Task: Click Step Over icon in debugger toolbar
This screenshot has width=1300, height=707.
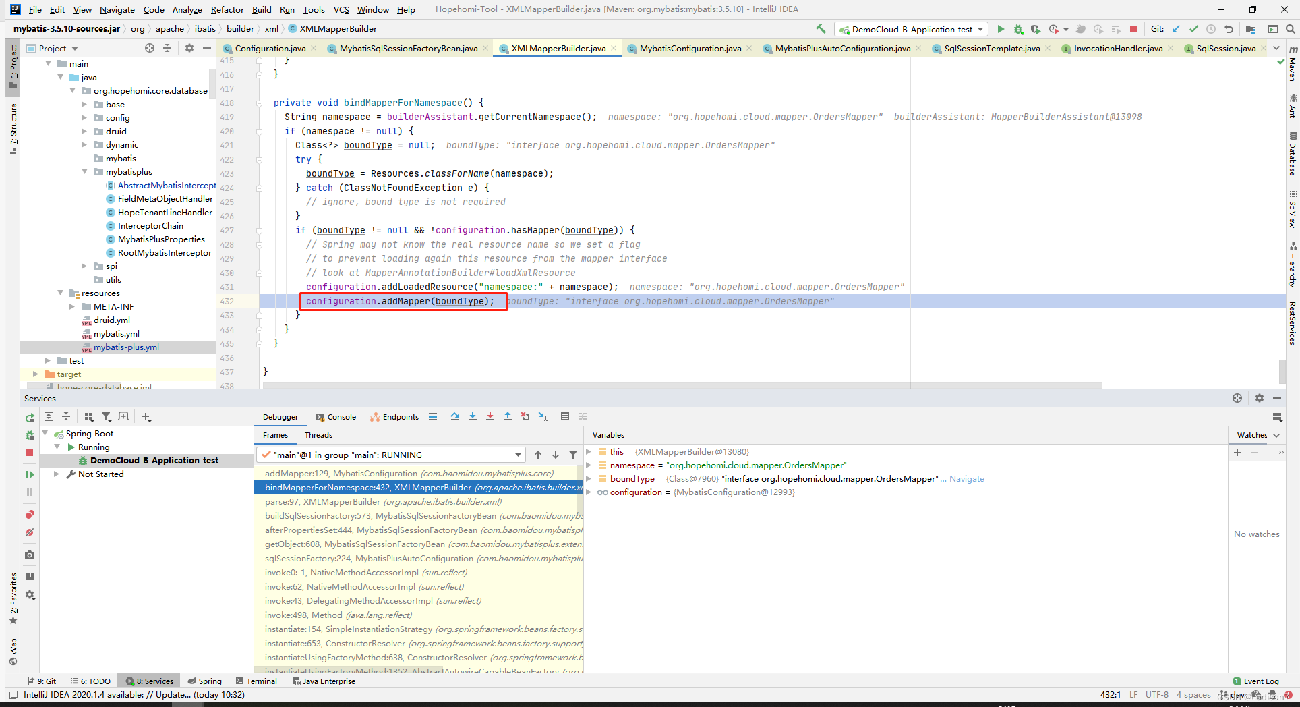Action: tap(455, 416)
